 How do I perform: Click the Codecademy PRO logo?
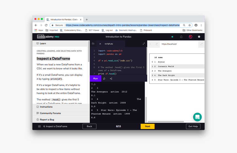coord(48,37)
